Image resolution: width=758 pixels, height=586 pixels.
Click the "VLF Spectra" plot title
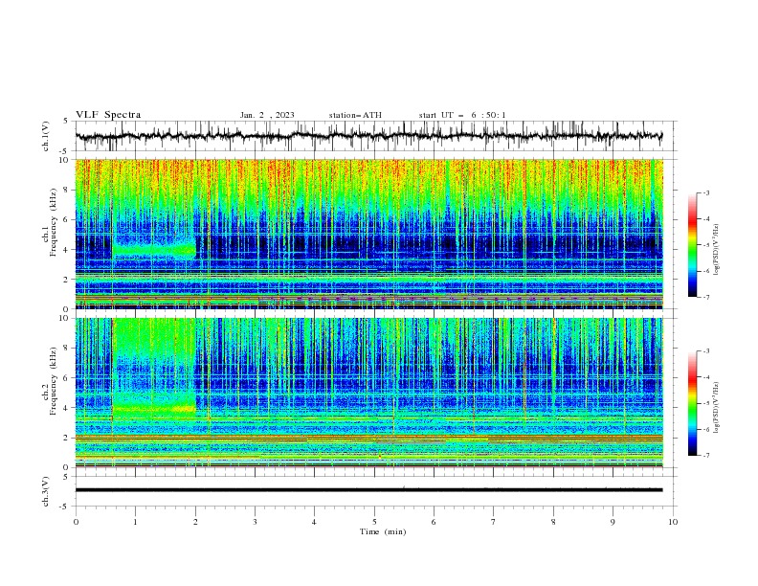pos(108,115)
